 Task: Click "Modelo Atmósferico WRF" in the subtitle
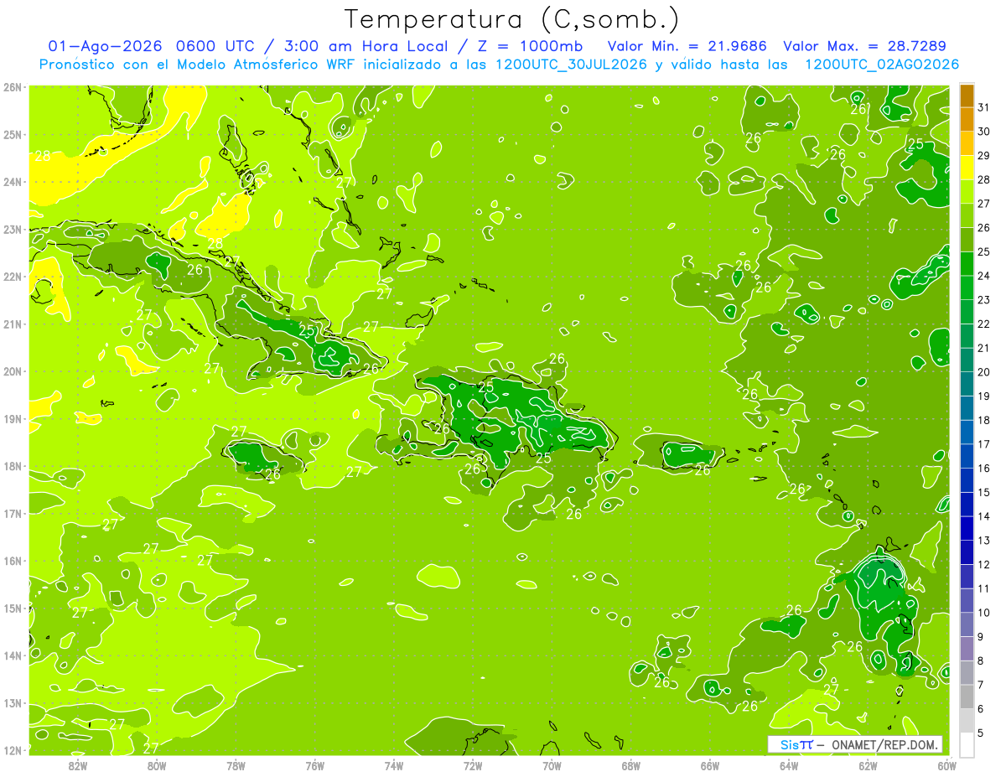(265, 65)
